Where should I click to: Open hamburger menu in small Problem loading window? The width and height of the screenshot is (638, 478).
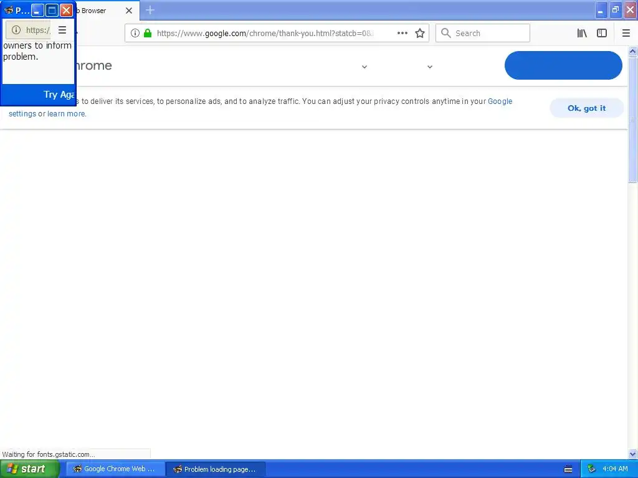62,30
